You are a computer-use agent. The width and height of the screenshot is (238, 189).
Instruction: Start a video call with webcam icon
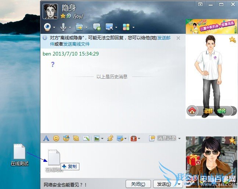(47, 27)
